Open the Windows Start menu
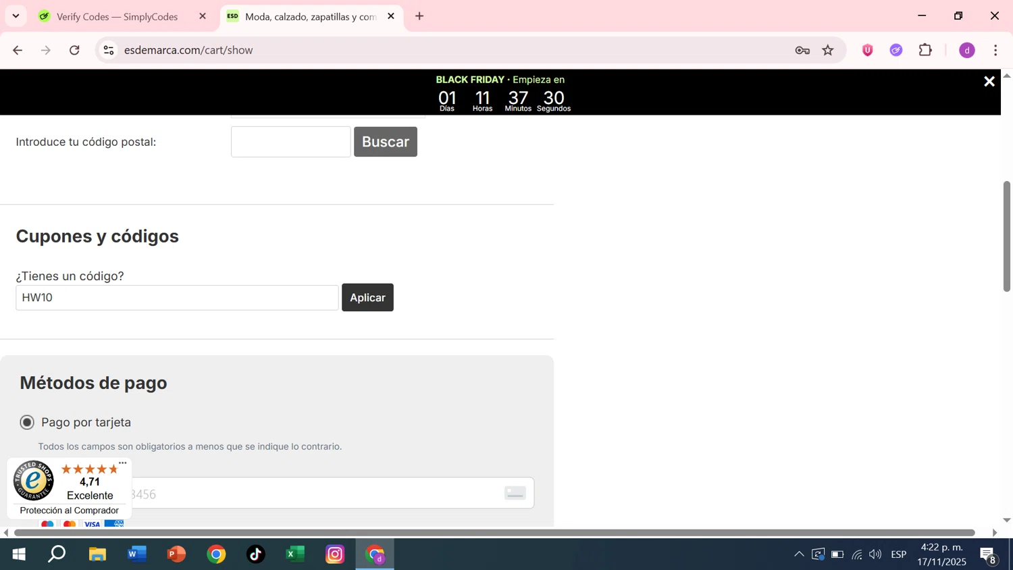 19,554
